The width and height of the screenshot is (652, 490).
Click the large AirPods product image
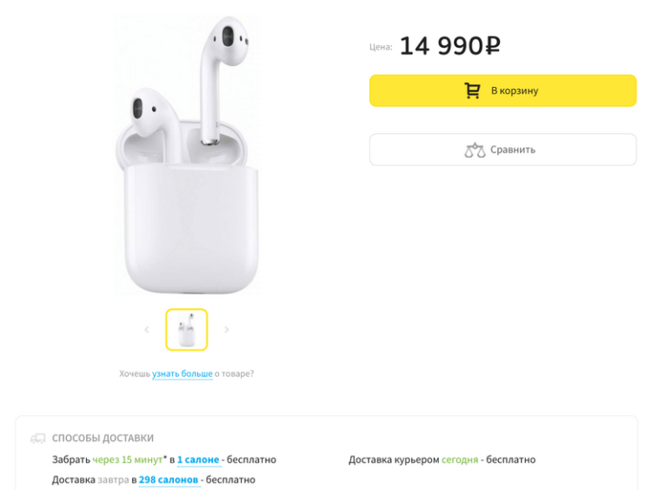pyautogui.click(x=187, y=155)
